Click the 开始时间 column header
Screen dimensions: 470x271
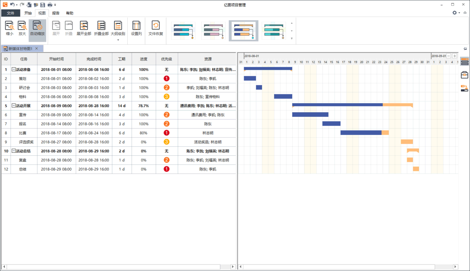[x=56, y=59]
